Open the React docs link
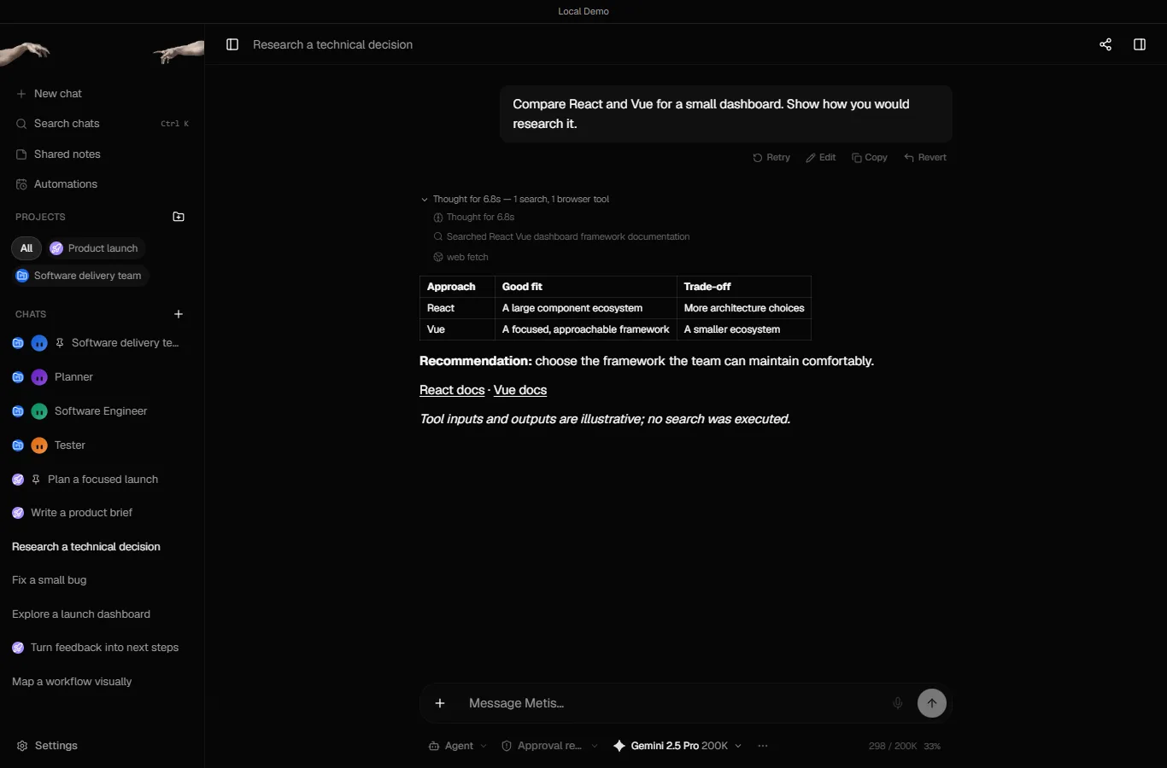1167x768 pixels. tap(452, 390)
